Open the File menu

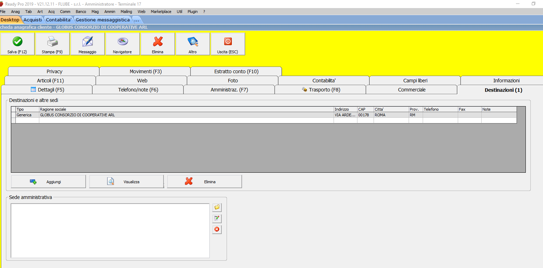click(3, 12)
